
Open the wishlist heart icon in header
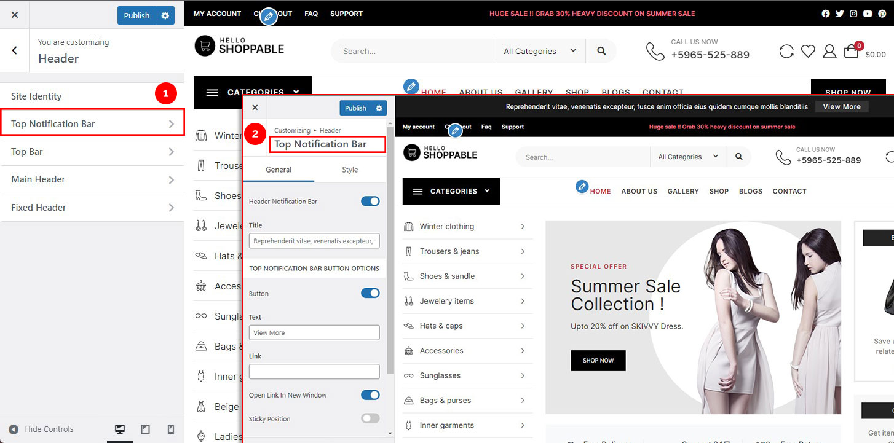[808, 51]
